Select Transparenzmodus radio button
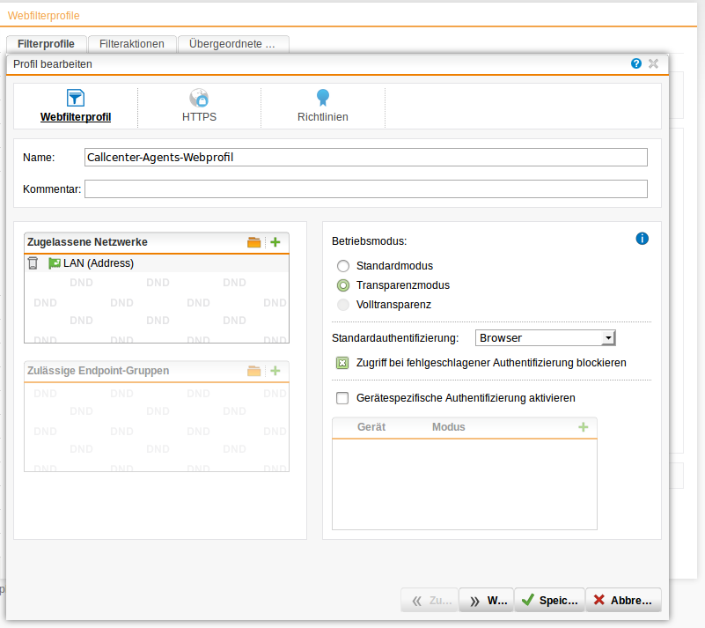 (343, 285)
